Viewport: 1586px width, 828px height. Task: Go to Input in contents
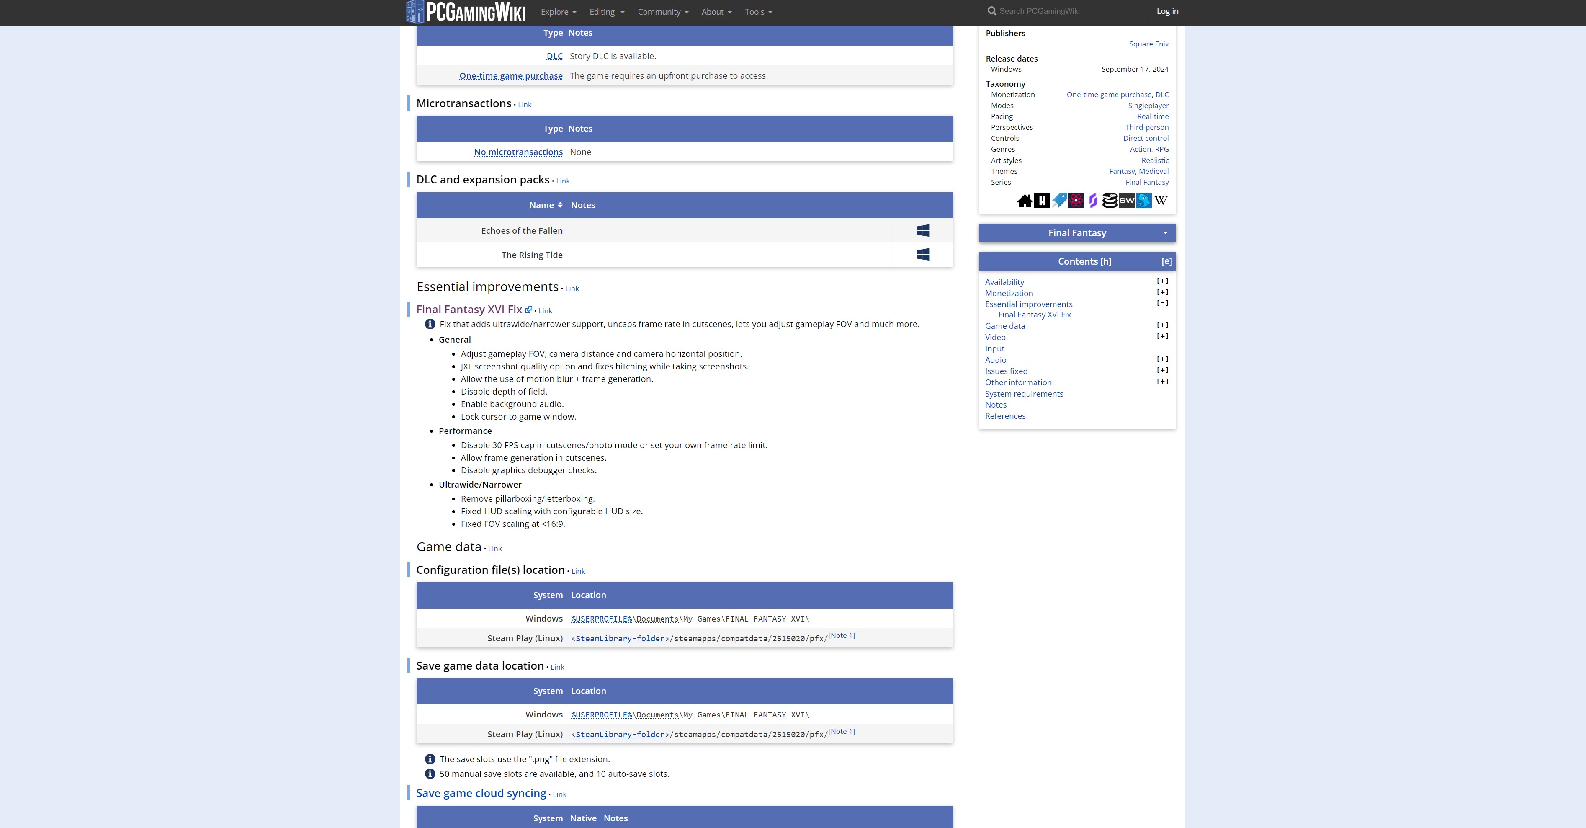(x=994, y=349)
